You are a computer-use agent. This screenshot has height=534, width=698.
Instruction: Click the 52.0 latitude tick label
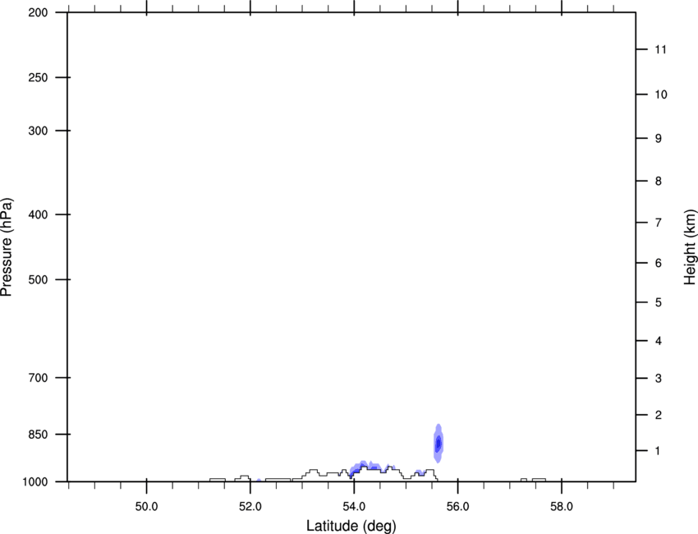[250, 507]
